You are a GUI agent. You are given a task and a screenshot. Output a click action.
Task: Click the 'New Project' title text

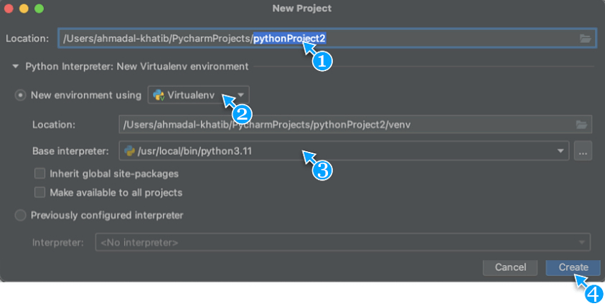click(x=302, y=9)
